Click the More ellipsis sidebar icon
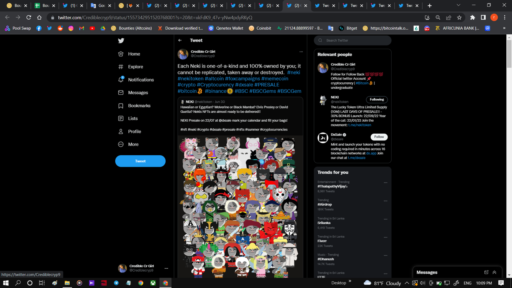This screenshot has height=288, width=512. tap(121, 144)
